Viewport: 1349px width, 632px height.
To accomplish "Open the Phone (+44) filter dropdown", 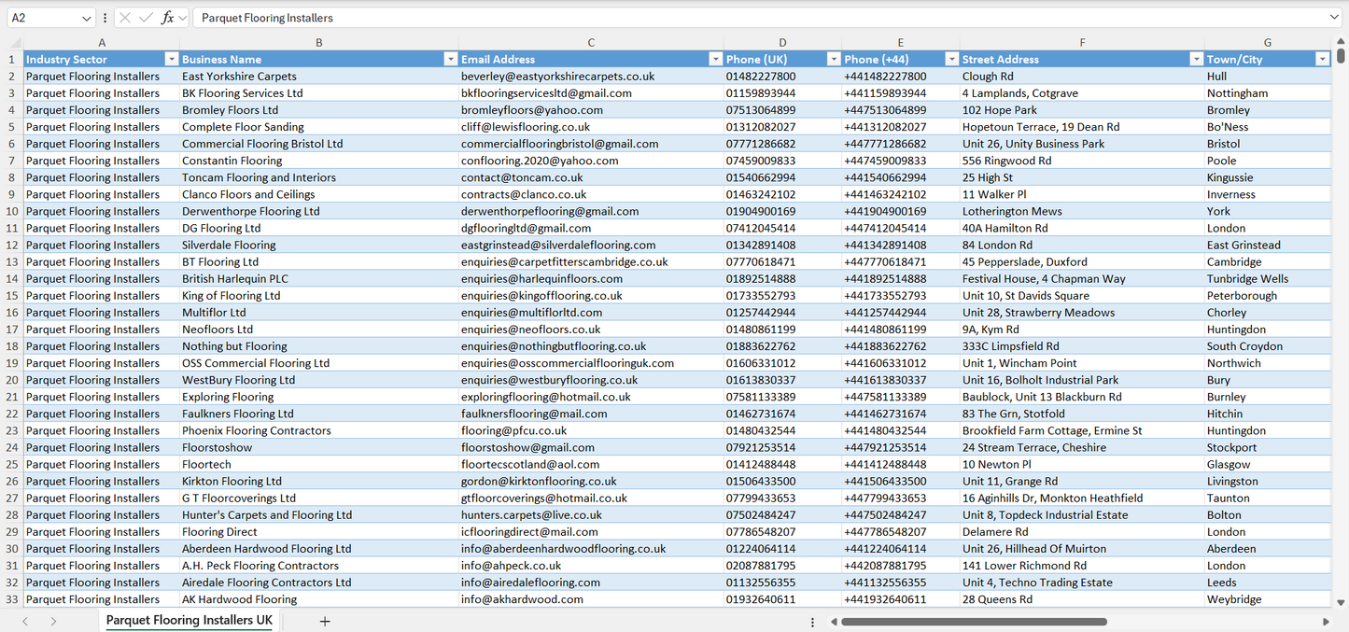I will (x=951, y=59).
